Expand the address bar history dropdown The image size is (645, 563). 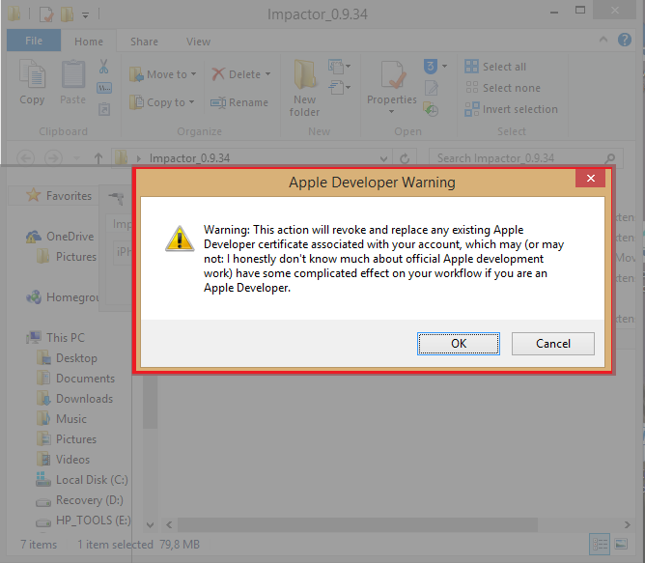tap(383, 158)
